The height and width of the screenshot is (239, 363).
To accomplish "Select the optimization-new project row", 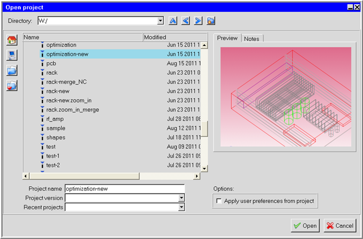I will pyautogui.click(x=120, y=54).
